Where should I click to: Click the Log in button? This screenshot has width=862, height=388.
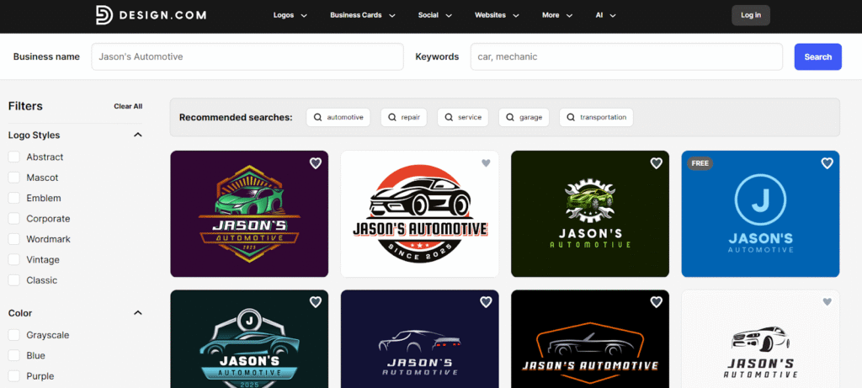click(x=750, y=15)
